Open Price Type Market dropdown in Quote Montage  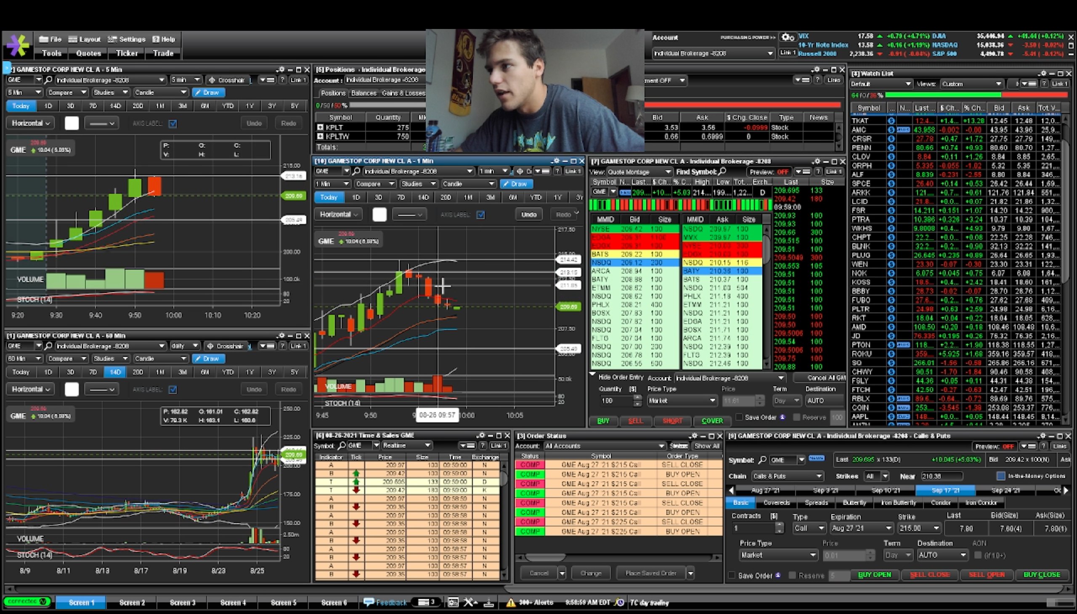(682, 401)
